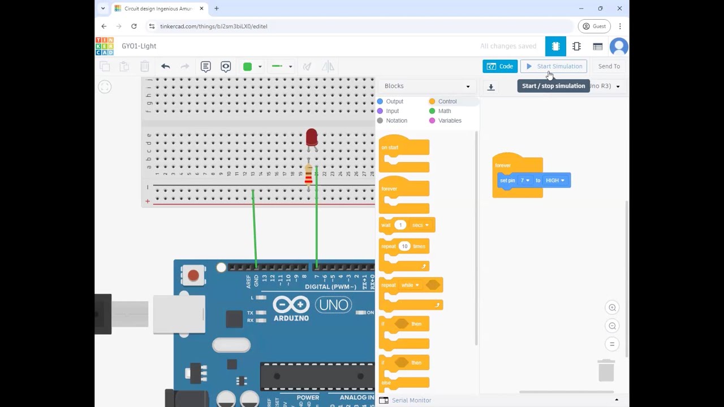The width and height of the screenshot is (724, 407).
Task: Undo the last action
Action: (165, 67)
